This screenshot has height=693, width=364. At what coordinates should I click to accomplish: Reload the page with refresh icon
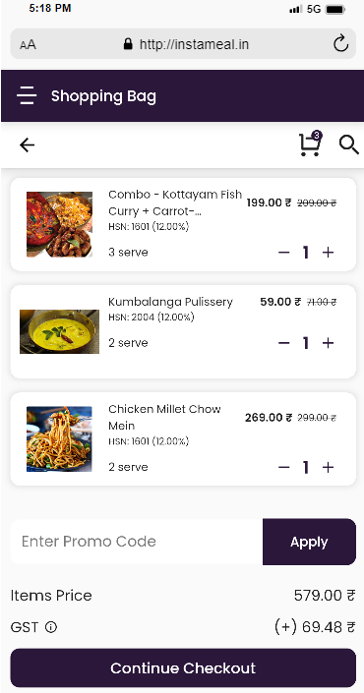[340, 44]
